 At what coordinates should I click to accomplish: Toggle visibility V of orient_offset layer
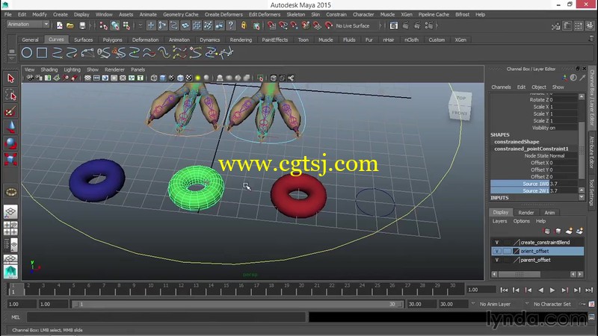pyautogui.click(x=496, y=251)
